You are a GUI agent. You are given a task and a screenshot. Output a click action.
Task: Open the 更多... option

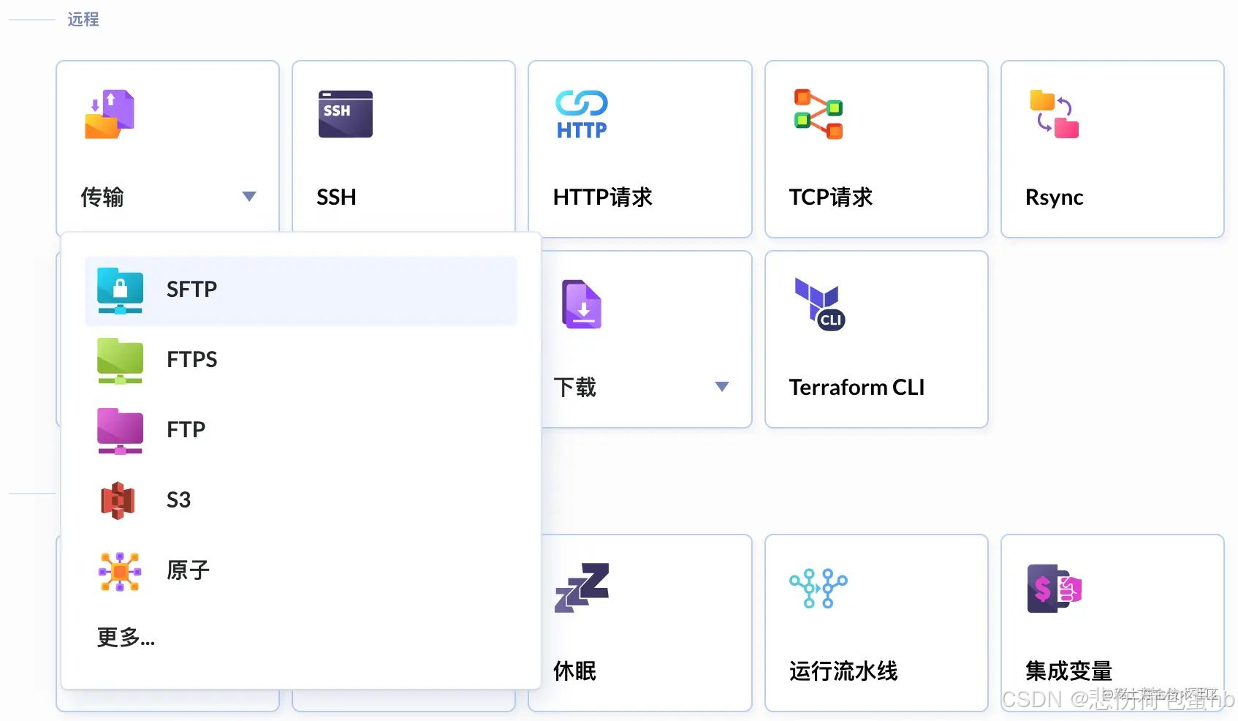click(x=126, y=638)
